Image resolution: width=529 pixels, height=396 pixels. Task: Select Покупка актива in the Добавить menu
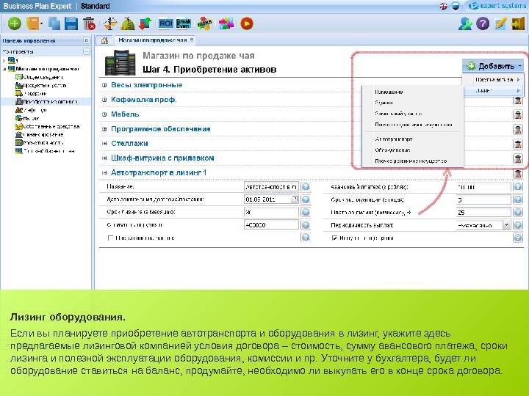tap(494, 80)
